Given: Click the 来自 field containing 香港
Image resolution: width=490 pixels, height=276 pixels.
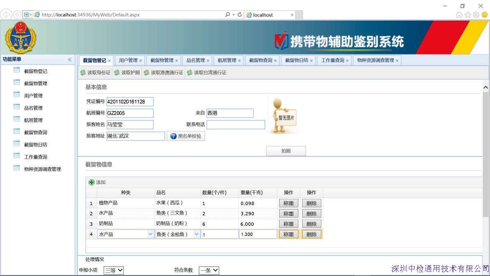Looking at the screenshot, I should [x=230, y=113].
